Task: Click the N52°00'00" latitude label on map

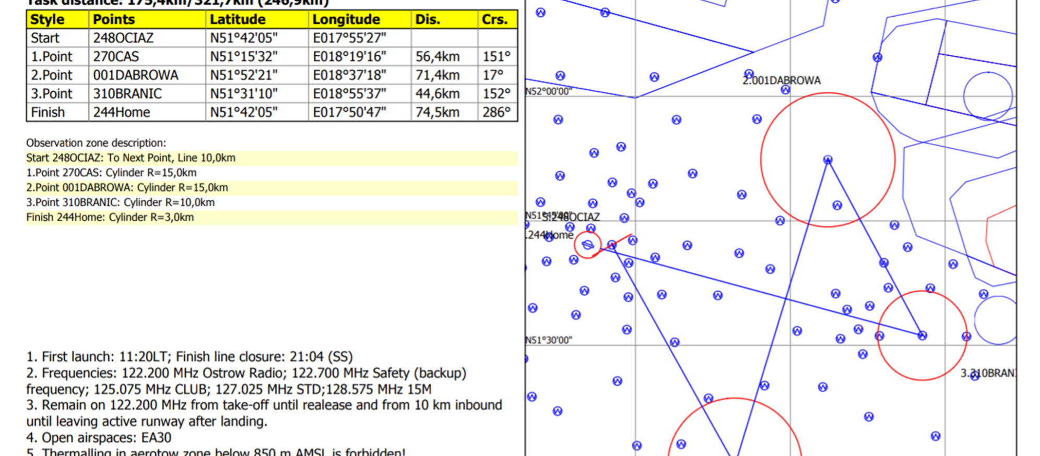Action: point(548,91)
